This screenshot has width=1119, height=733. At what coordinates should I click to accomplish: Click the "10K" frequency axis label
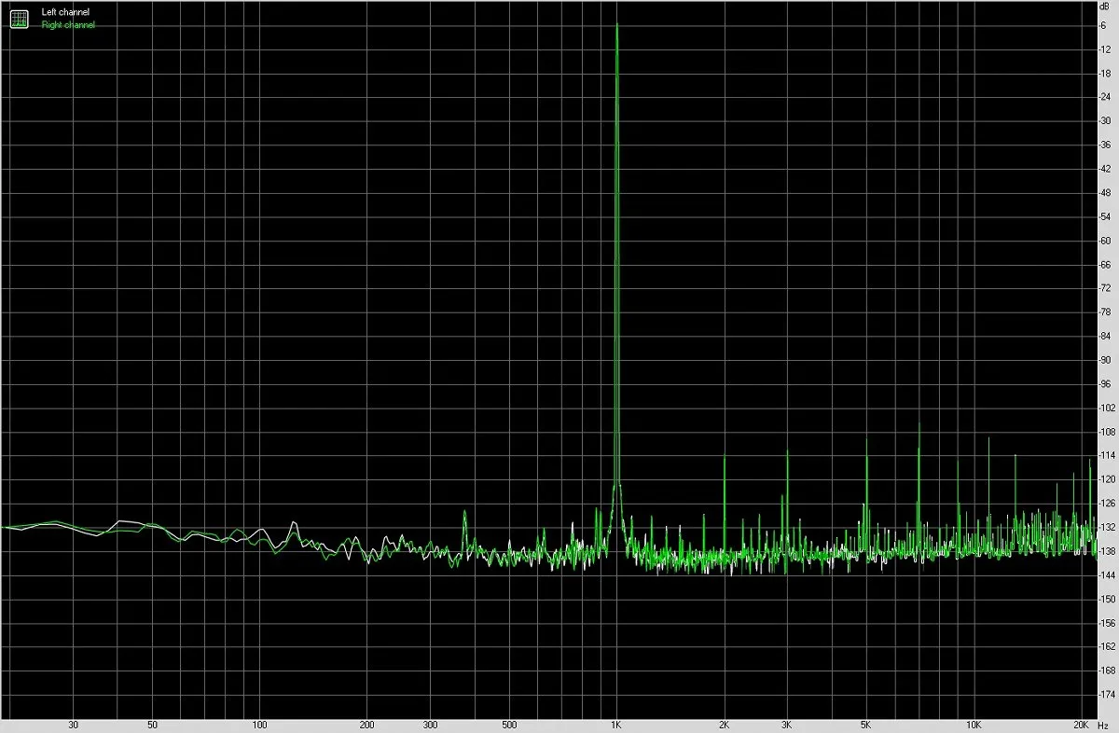click(974, 725)
